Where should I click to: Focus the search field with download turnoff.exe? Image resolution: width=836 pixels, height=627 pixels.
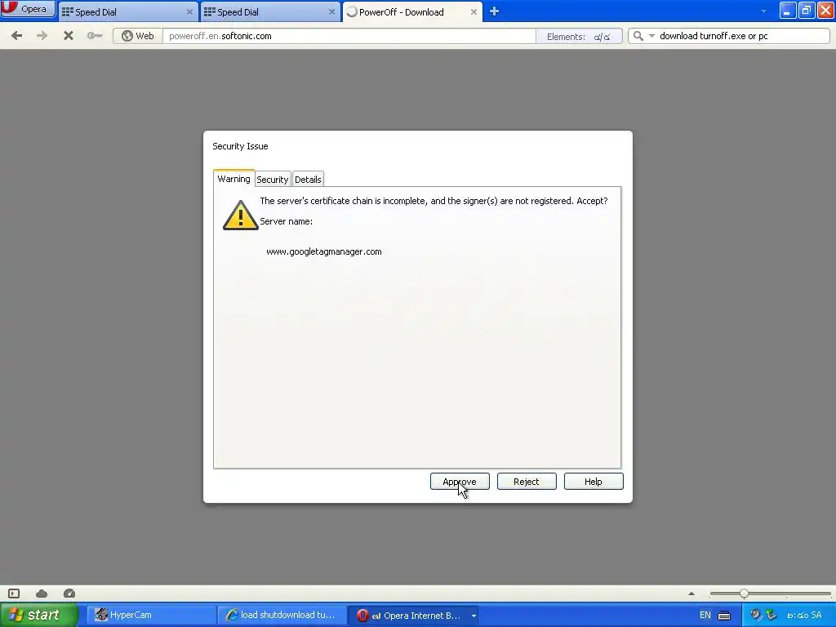click(742, 36)
